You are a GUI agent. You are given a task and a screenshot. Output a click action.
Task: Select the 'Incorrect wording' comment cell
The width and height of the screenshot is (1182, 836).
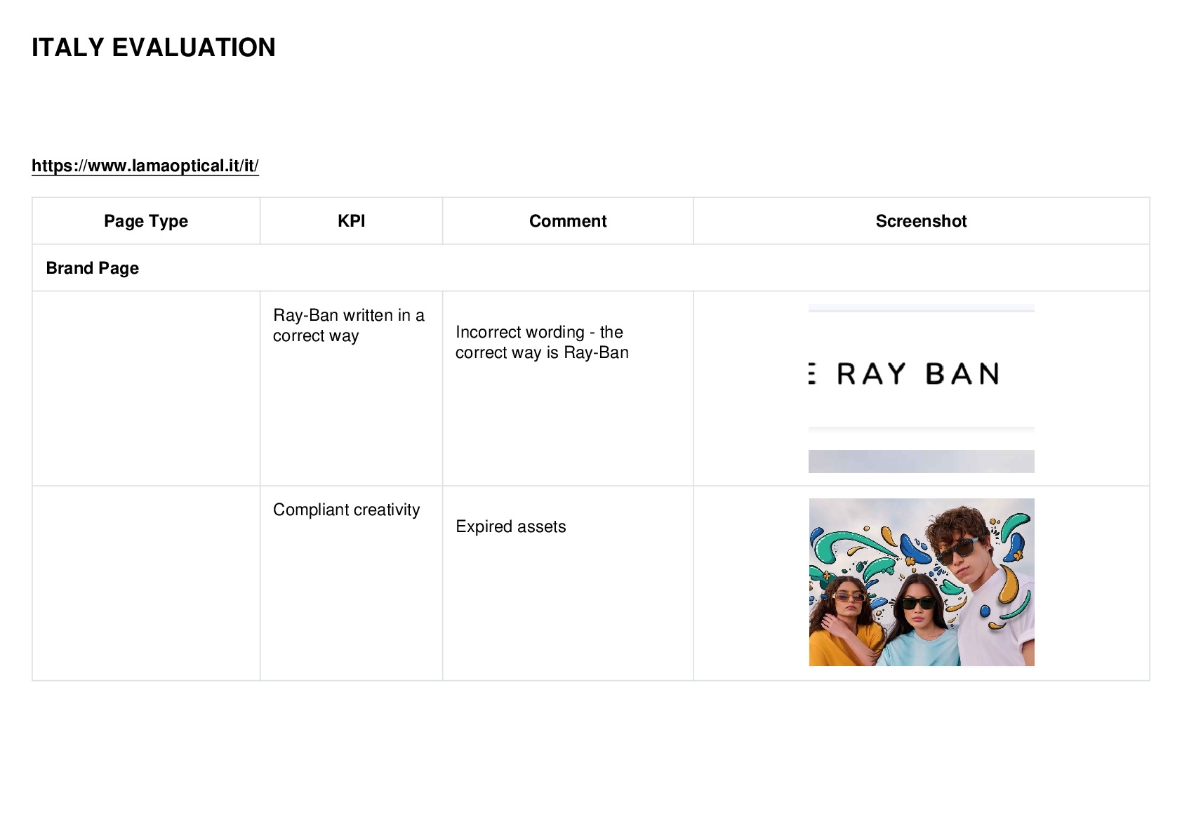point(568,388)
